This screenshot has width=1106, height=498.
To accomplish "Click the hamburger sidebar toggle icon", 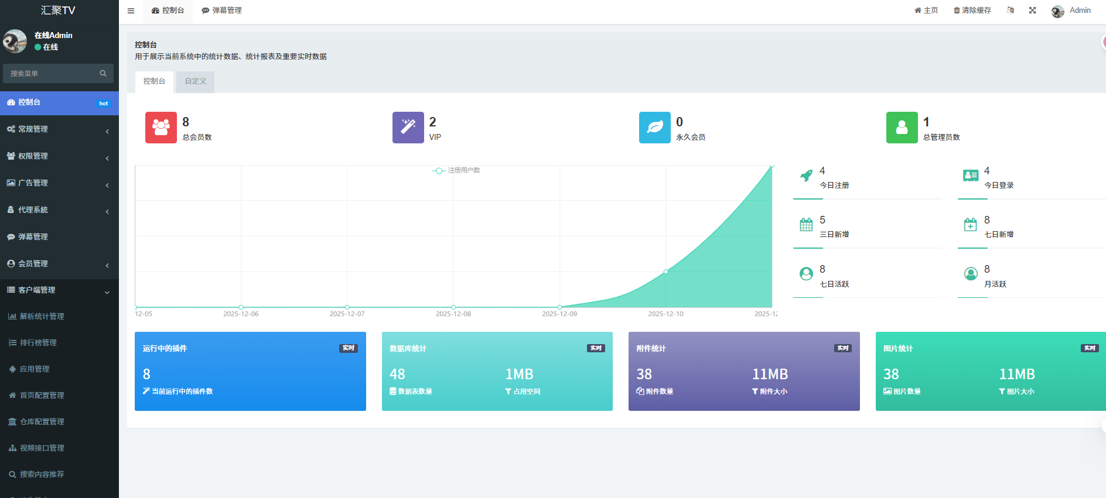I will point(131,11).
